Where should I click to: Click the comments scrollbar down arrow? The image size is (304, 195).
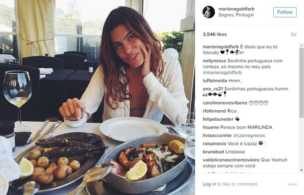(x=302, y=170)
